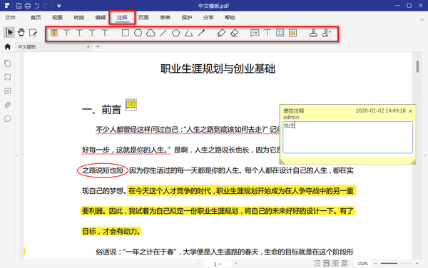Click the page number field
This screenshot has height=268, width=428.
point(218,264)
